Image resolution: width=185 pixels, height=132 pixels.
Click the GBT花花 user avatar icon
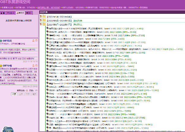tap(1, 40)
